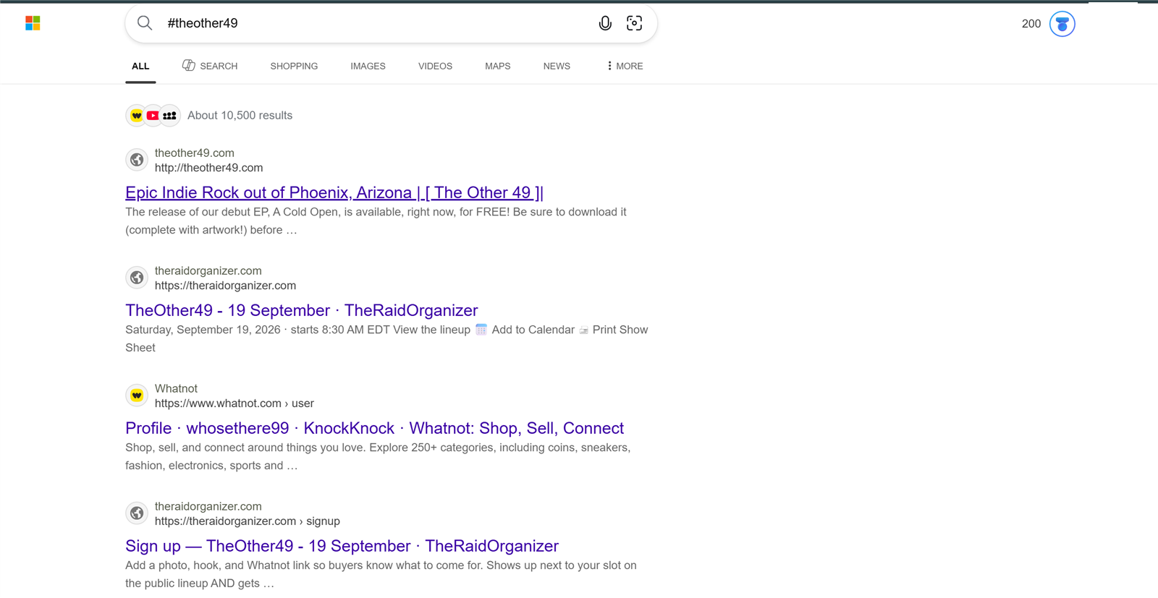Viewport: 1158px width, 598px height.
Task: Click the About 10,500 results text
Action: coord(240,116)
